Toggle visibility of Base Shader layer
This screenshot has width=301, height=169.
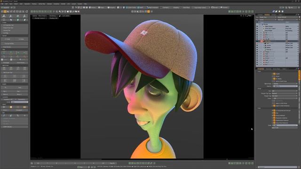(x=257, y=31)
